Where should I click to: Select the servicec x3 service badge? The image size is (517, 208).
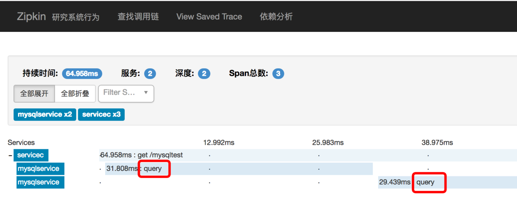pos(101,114)
